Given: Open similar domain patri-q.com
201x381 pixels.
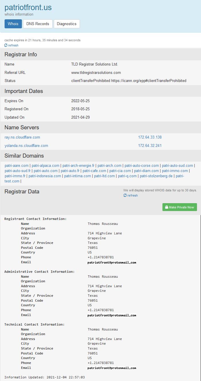Looking at the screenshot, I should click(127, 176).
